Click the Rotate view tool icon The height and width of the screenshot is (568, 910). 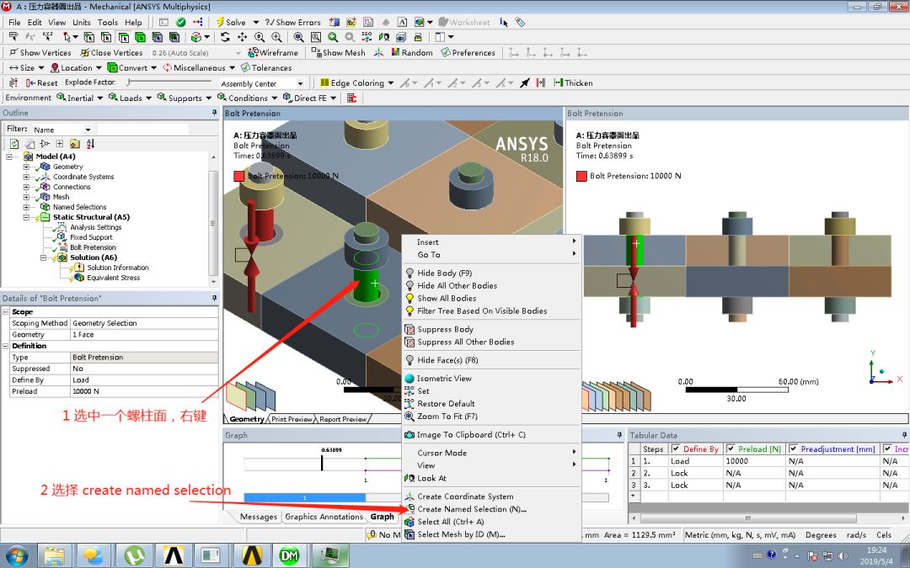(226, 36)
